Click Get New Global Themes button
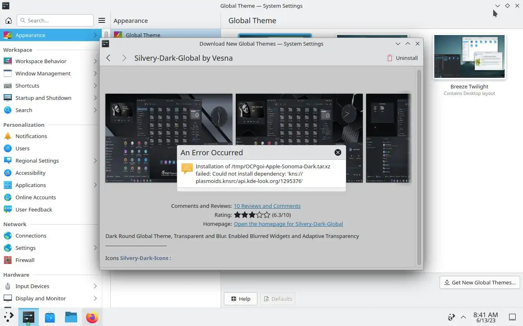 tap(480, 282)
